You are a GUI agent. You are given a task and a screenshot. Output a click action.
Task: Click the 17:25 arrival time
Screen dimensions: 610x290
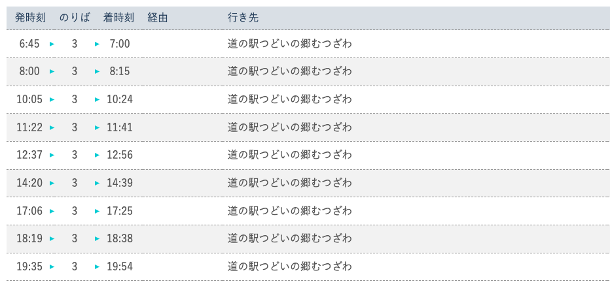pos(120,211)
